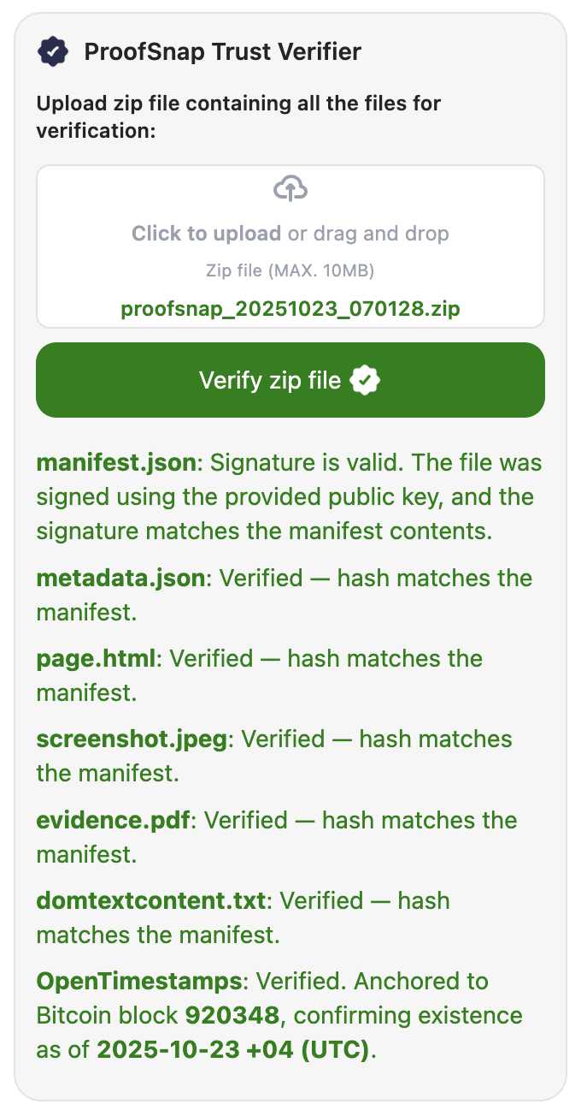Click the upload drop zone area
Viewport: 581px width, 1116px height.
(290, 246)
